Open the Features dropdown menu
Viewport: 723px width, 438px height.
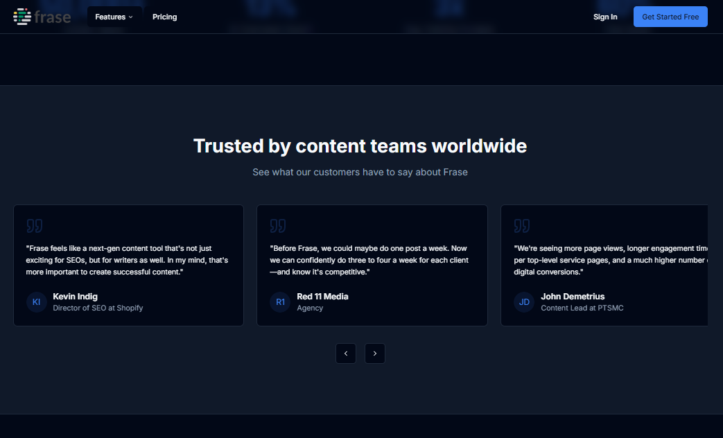coord(114,17)
